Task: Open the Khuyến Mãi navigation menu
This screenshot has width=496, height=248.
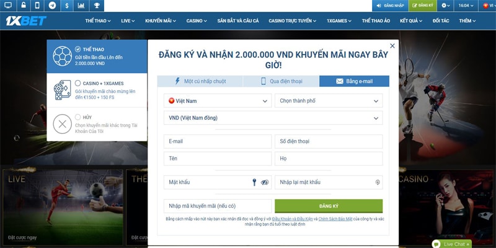Action: click(161, 20)
